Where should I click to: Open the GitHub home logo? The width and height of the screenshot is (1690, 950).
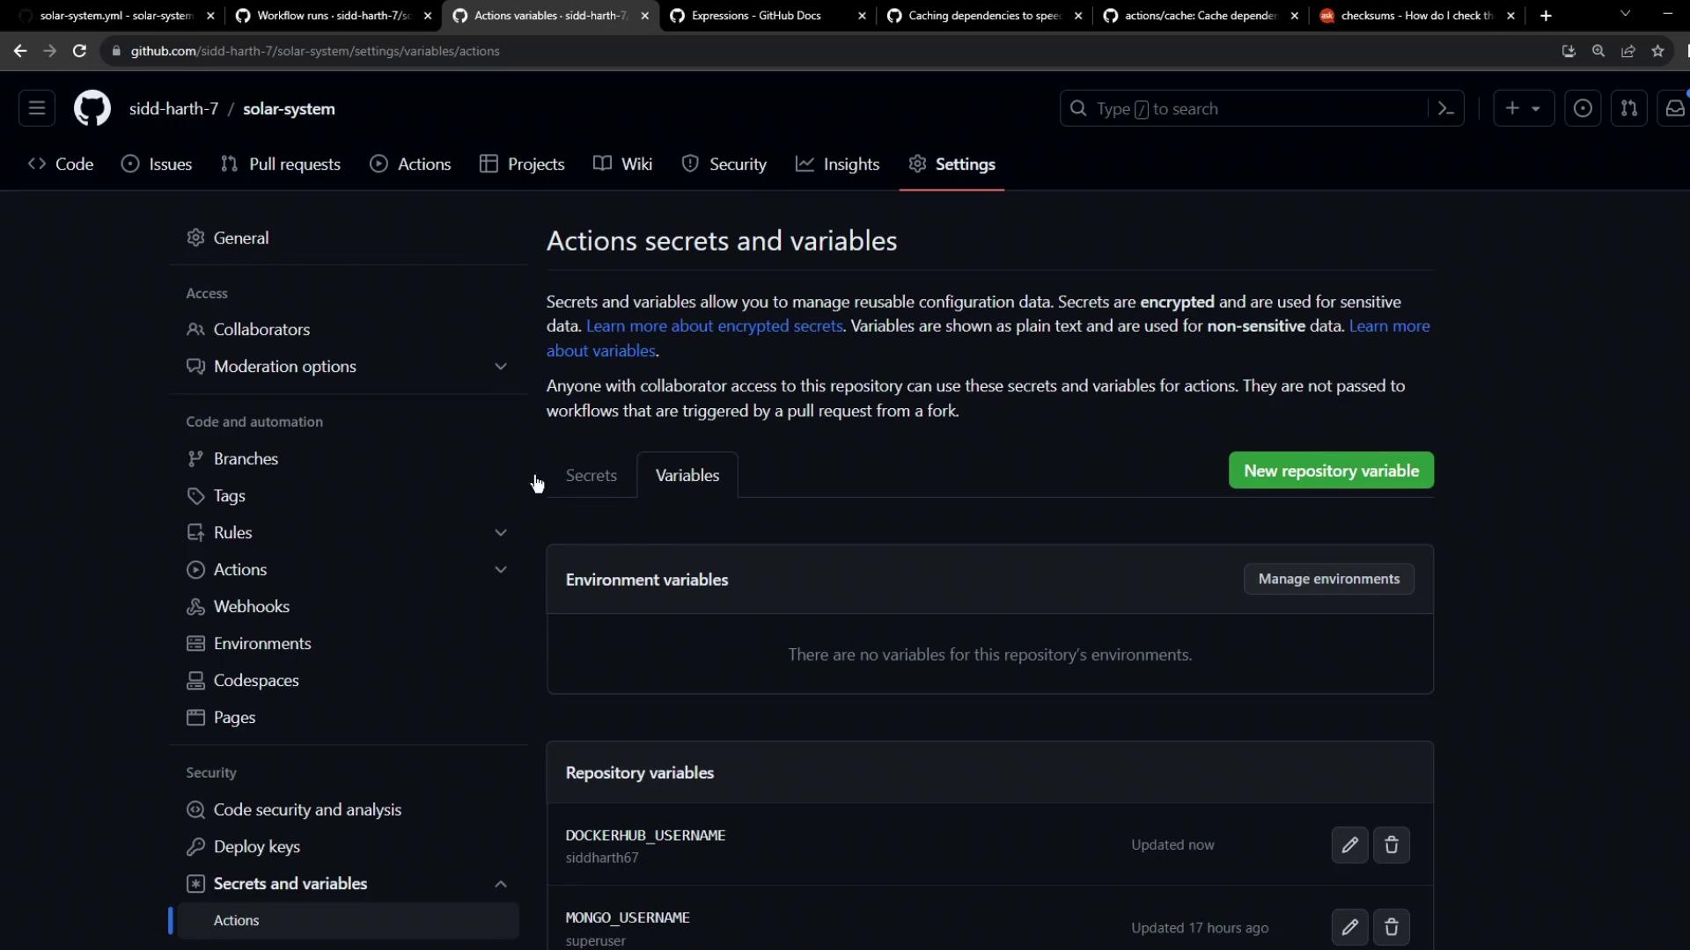click(x=92, y=109)
